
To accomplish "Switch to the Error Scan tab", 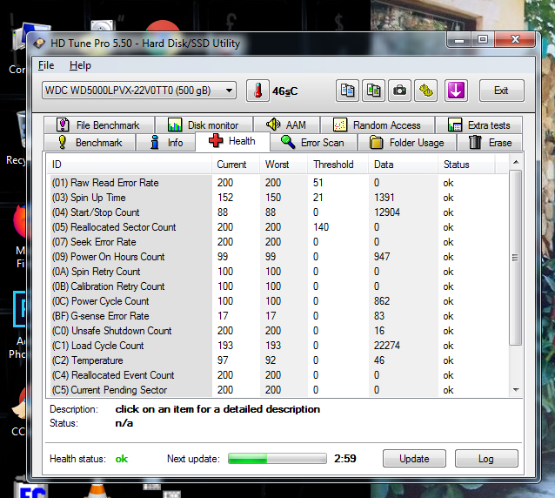I will pos(313,143).
